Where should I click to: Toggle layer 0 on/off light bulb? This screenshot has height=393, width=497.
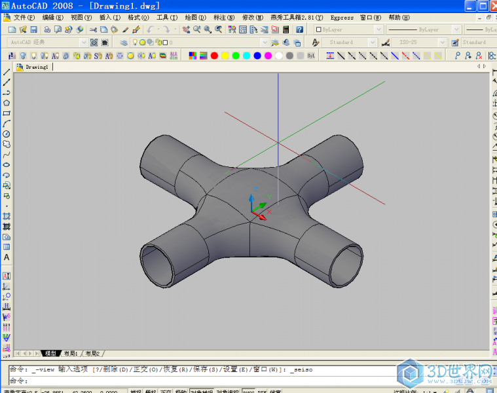pos(135,42)
